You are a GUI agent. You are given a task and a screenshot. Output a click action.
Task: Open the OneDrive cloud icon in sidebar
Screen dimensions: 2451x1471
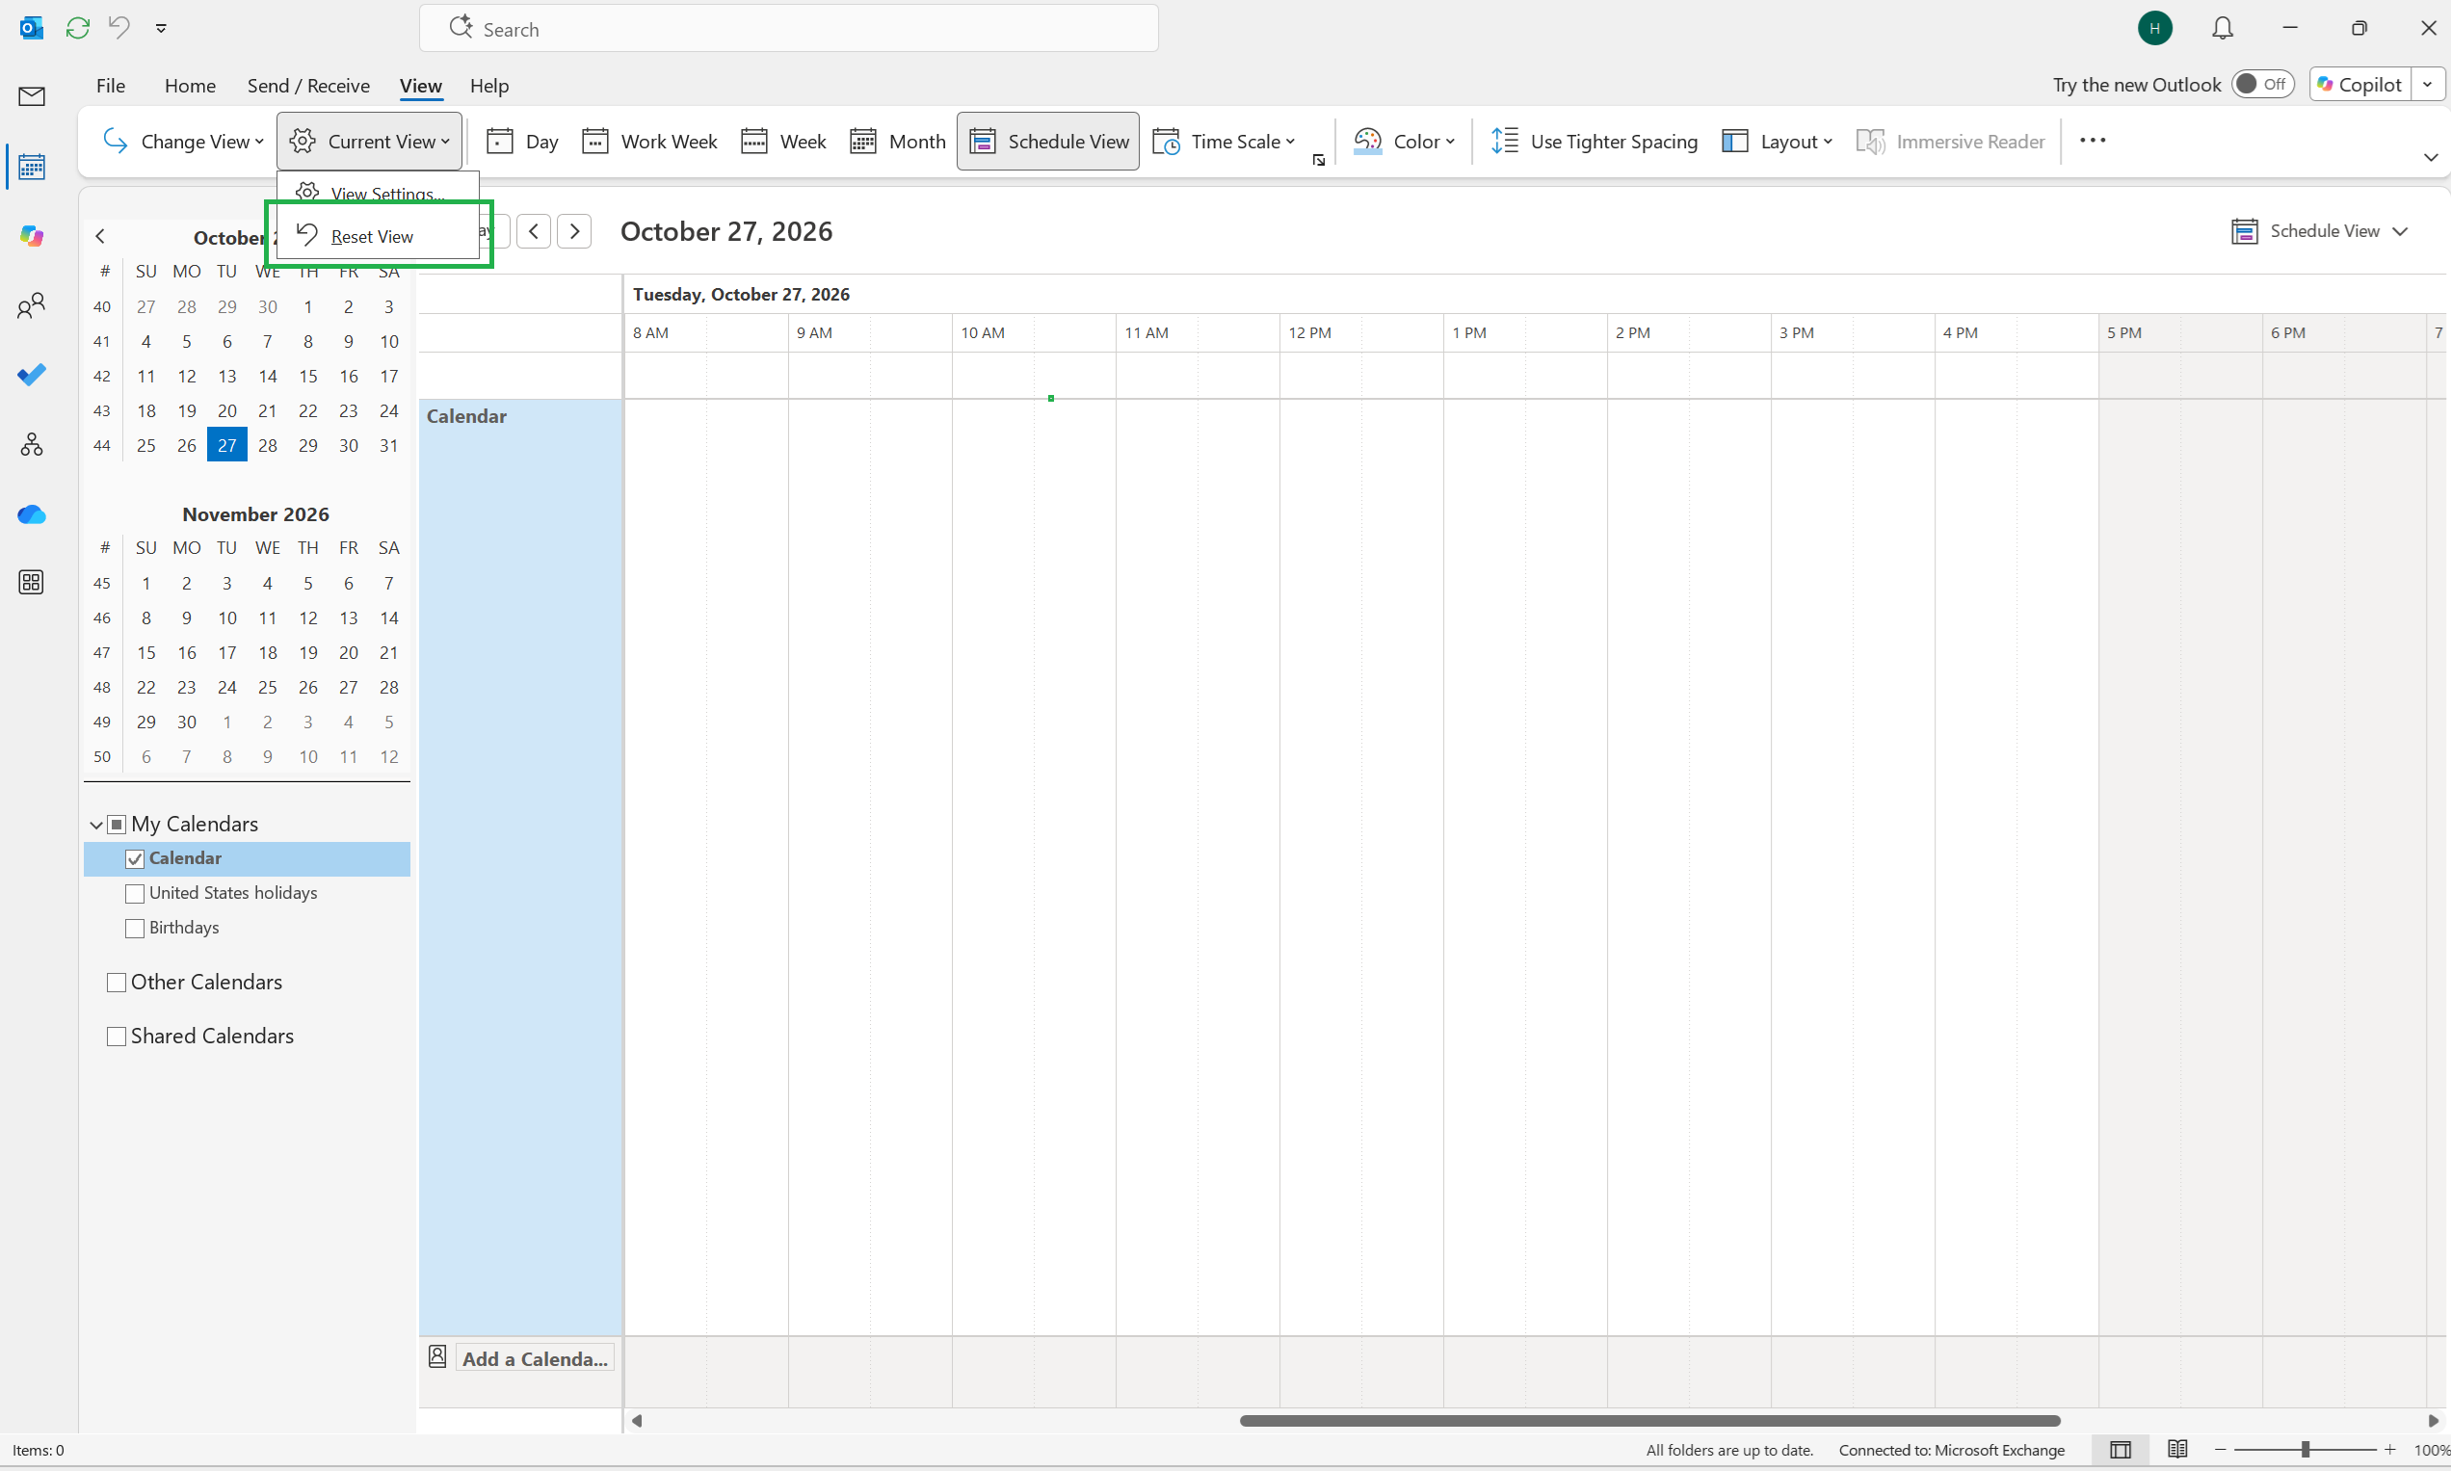point(32,514)
